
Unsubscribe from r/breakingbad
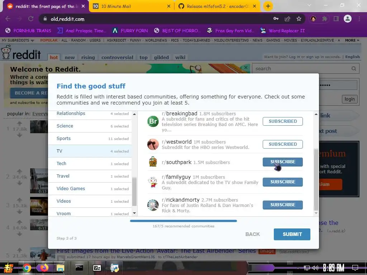(282, 121)
